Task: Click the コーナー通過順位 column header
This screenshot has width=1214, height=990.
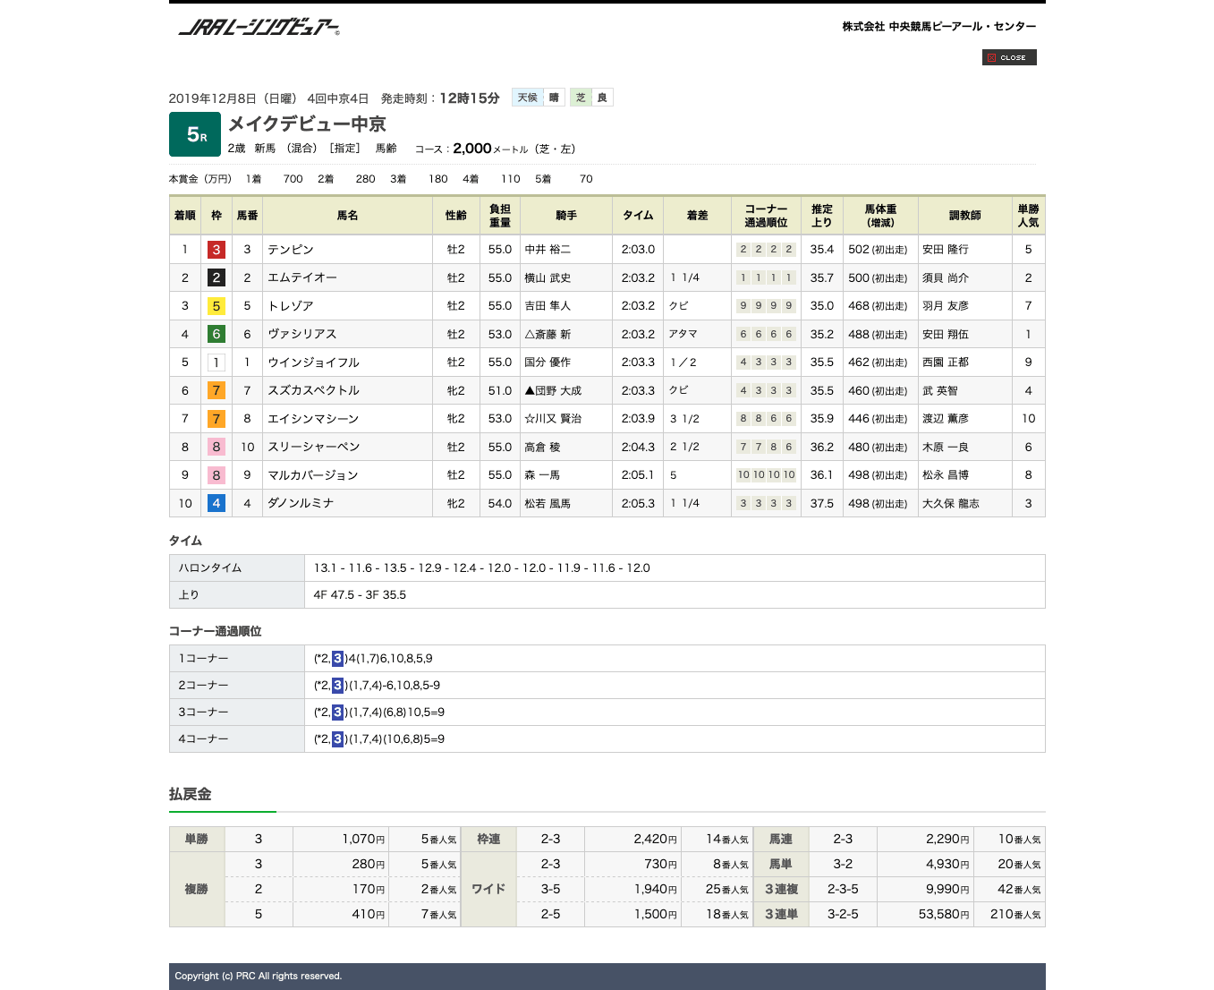Action: click(x=767, y=216)
